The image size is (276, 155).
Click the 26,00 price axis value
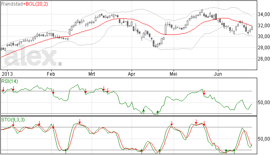(x=264, y=59)
